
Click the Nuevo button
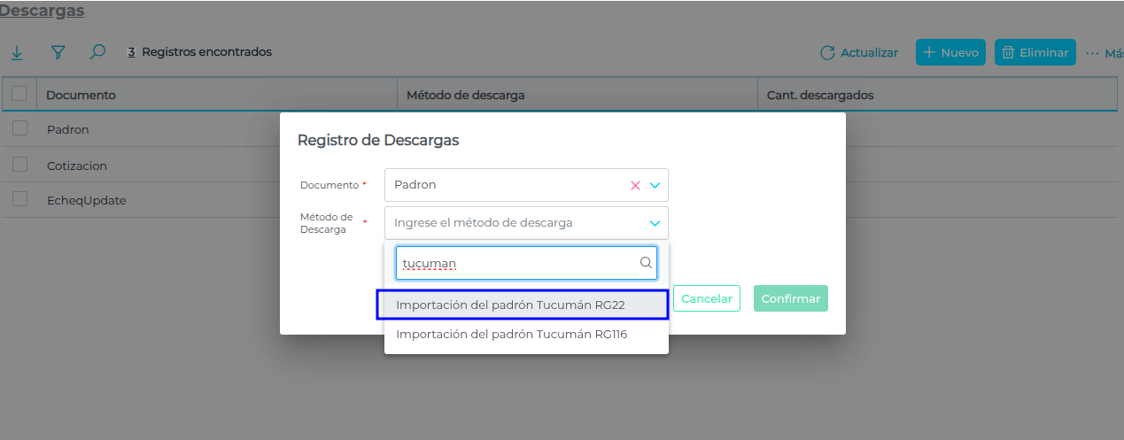pyautogui.click(x=950, y=53)
